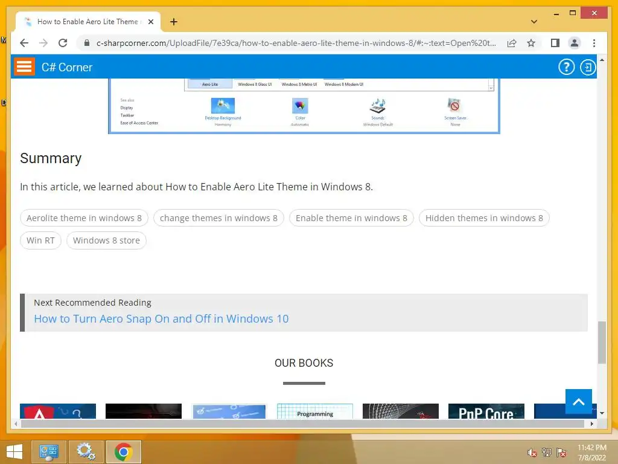Open the Programming book thumbnail

click(315, 411)
